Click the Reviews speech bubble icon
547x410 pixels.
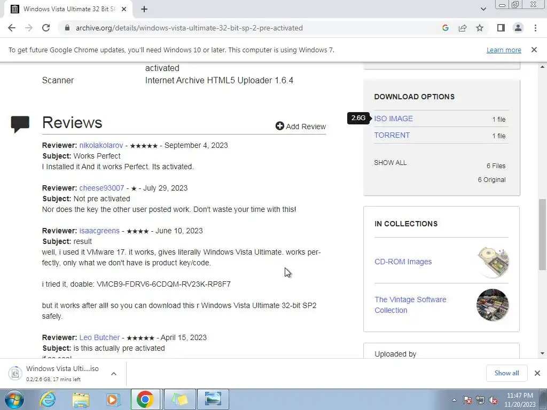point(20,124)
